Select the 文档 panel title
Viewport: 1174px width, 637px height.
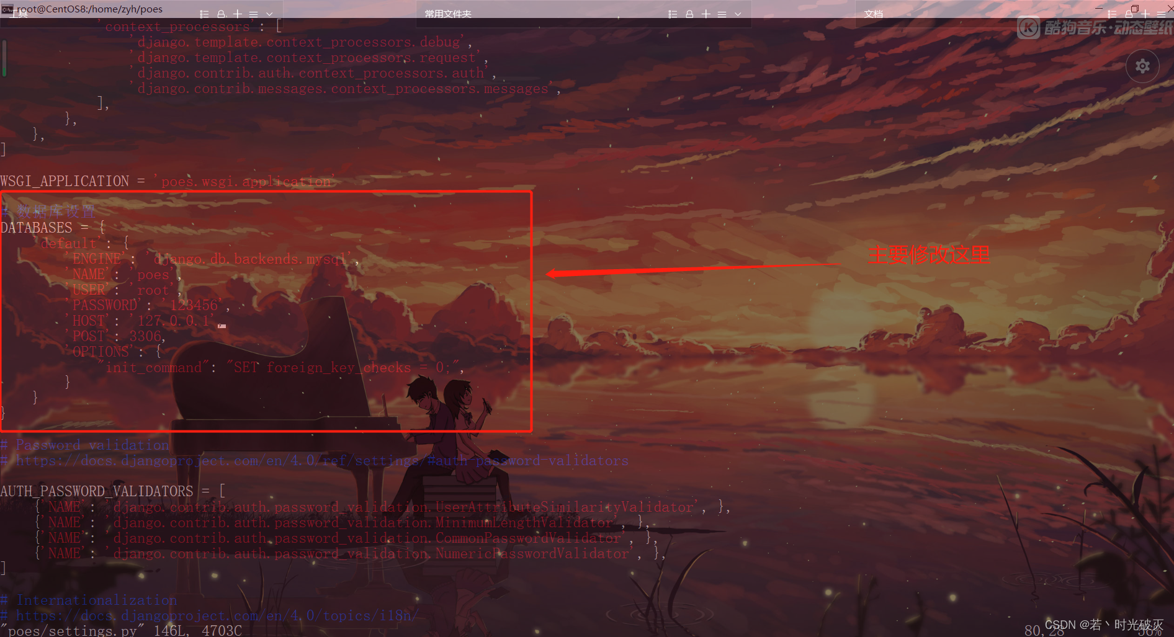click(x=874, y=14)
